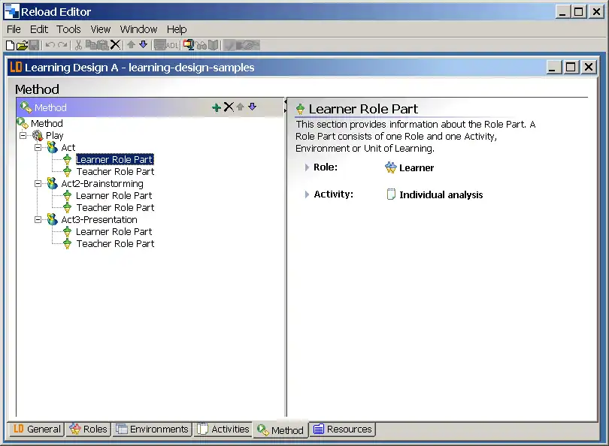Expand the Role section disclosure triangle
Image resolution: width=609 pixels, height=446 pixels.
[x=307, y=167]
